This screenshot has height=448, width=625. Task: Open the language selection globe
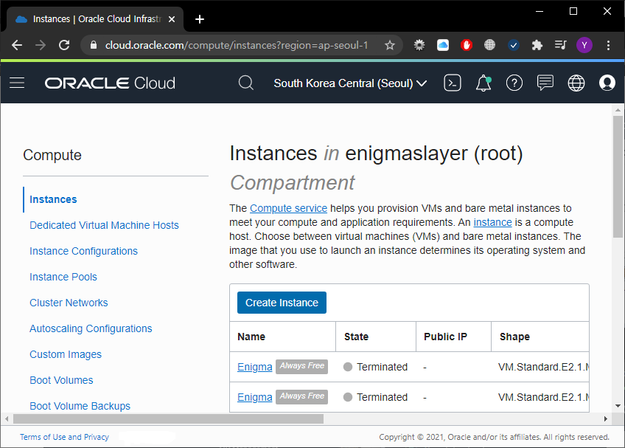pos(576,83)
